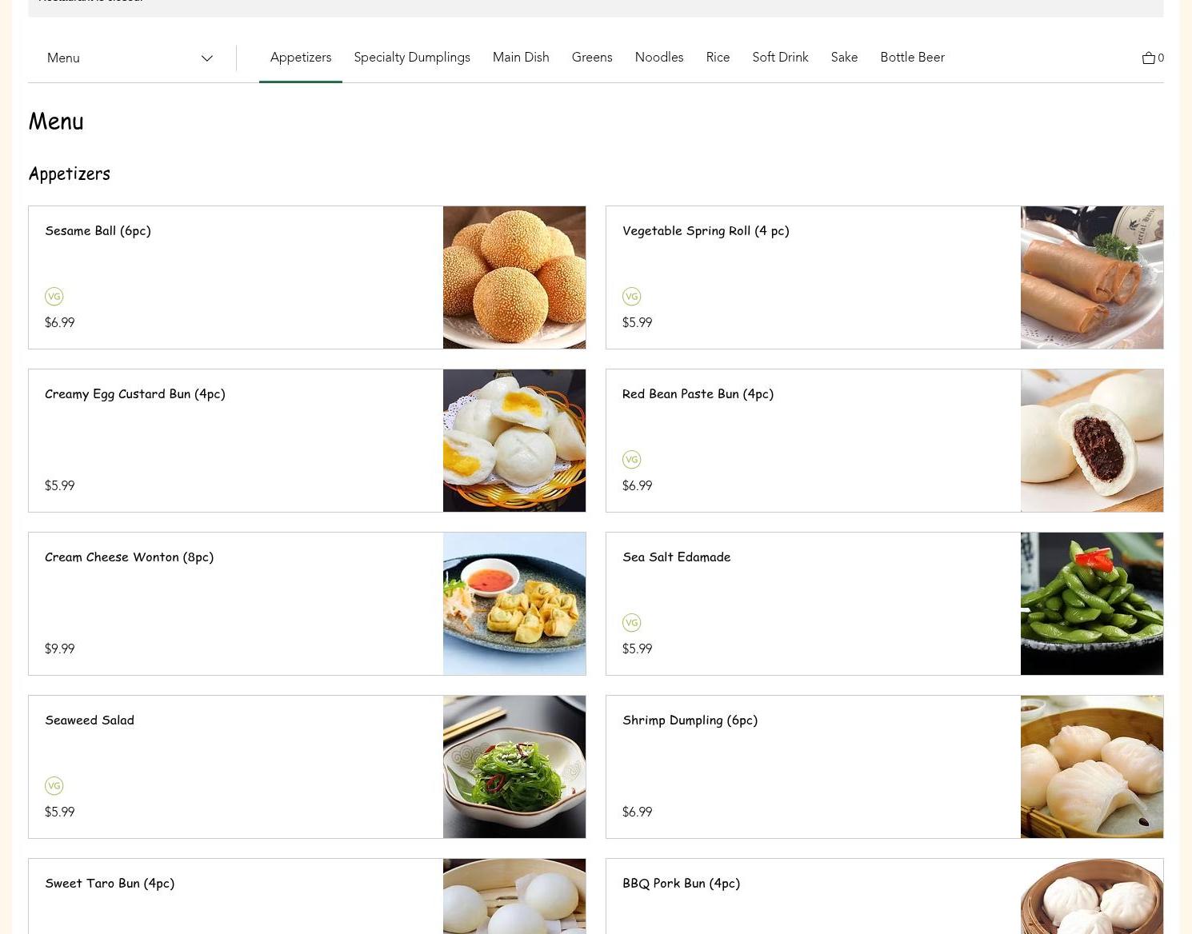The image size is (1192, 934).
Task: Open the Sesame Ball (6pc) item title
Action: click(x=98, y=230)
